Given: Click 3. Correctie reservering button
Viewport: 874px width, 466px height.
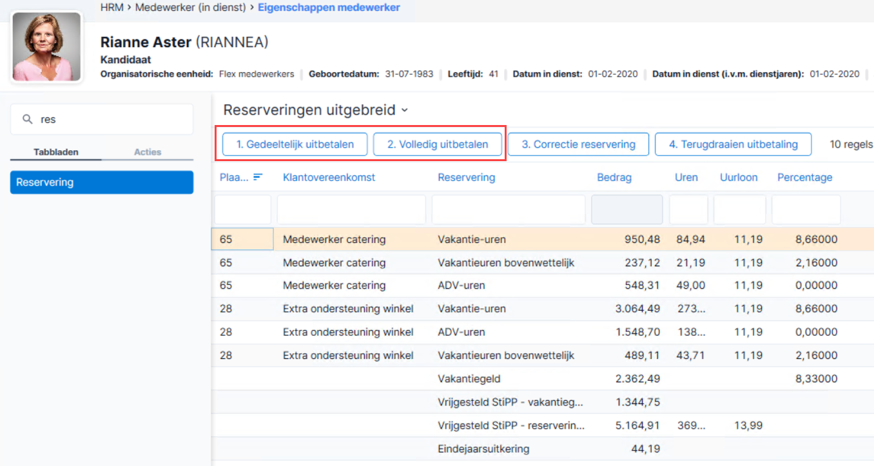Looking at the screenshot, I should (x=578, y=144).
